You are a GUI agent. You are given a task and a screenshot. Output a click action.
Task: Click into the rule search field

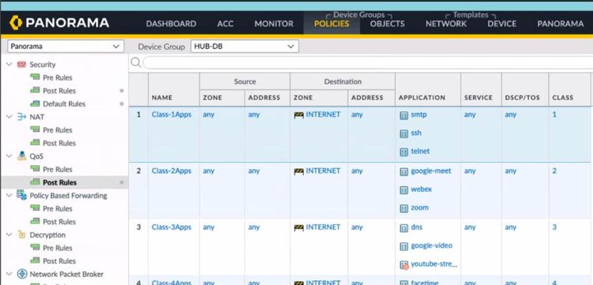point(364,63)
